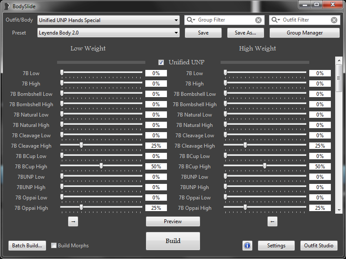
Task: Open the Preset dropdown
Action: (109, 33)
